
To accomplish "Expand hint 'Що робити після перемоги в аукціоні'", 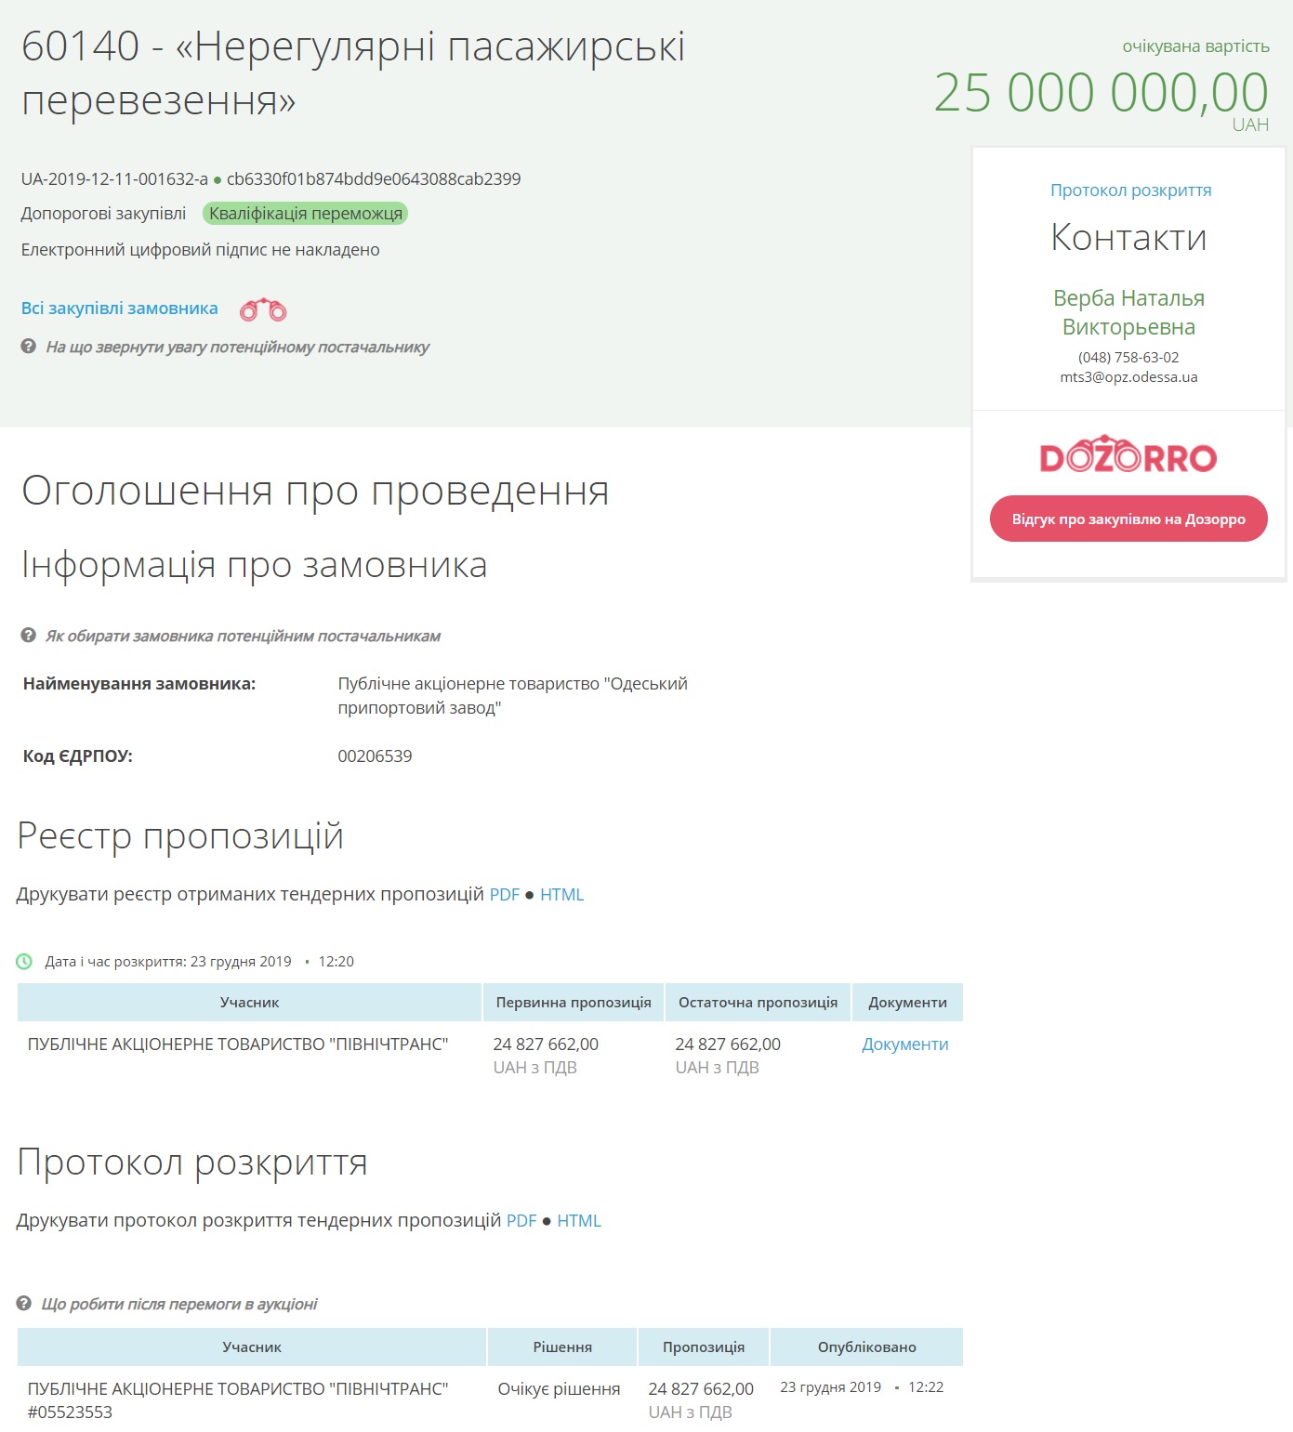I will click(179, 1305).
